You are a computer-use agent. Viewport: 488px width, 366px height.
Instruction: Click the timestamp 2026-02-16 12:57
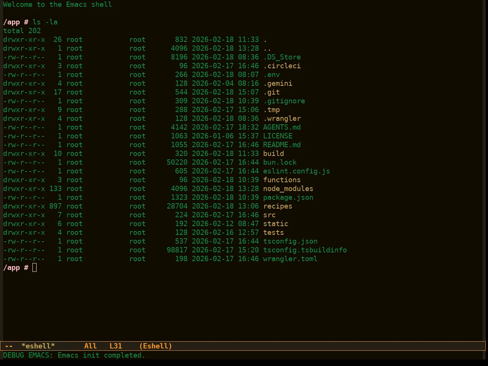[x=225, y=233]
